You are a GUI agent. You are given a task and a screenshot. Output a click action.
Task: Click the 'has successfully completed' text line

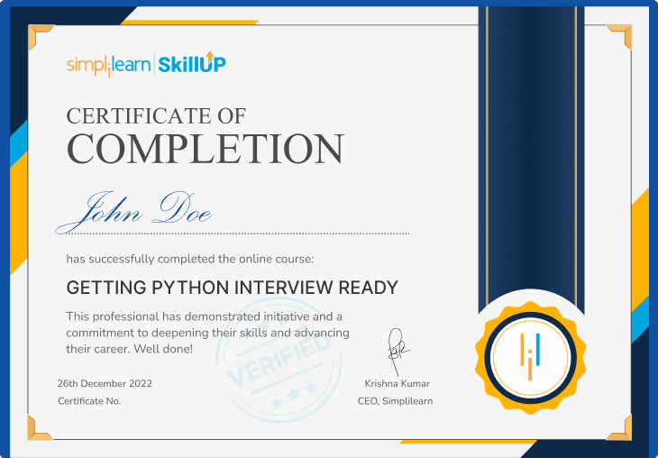tap(189, 259)
